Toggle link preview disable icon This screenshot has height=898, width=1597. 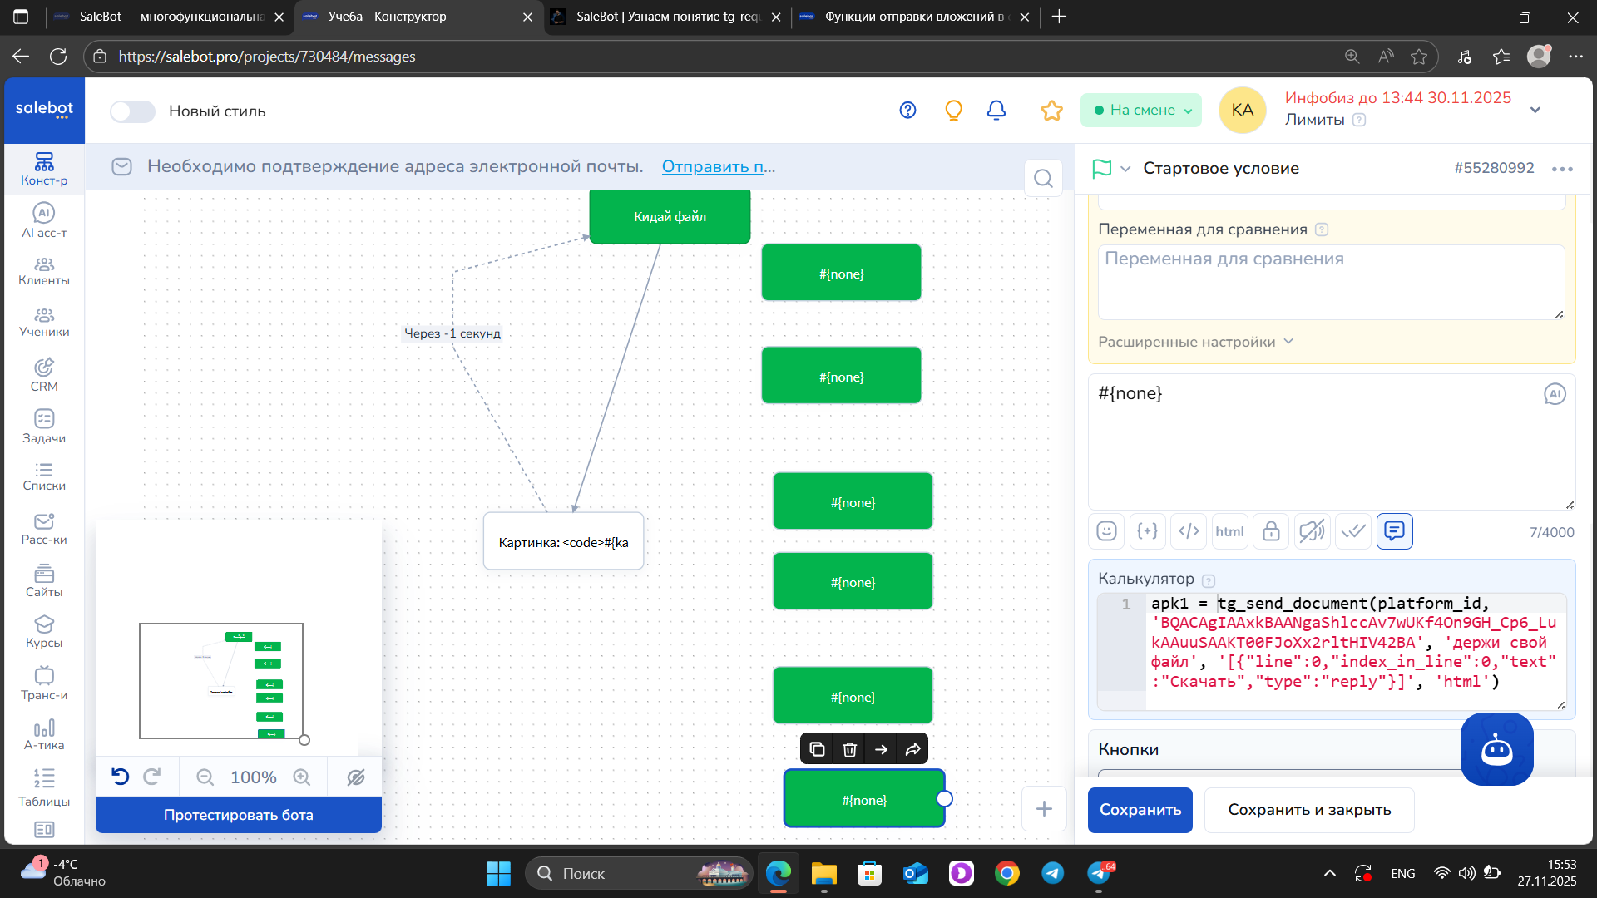coord(1312,531)
